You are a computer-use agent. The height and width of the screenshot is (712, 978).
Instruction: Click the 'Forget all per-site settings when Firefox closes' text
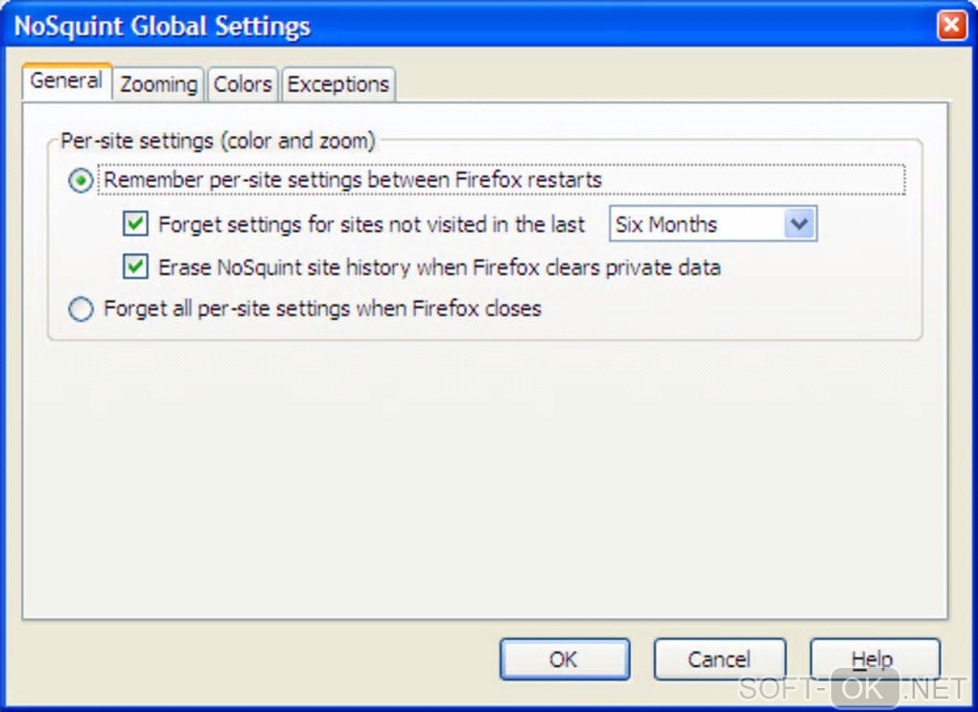(x=322, y=310)
